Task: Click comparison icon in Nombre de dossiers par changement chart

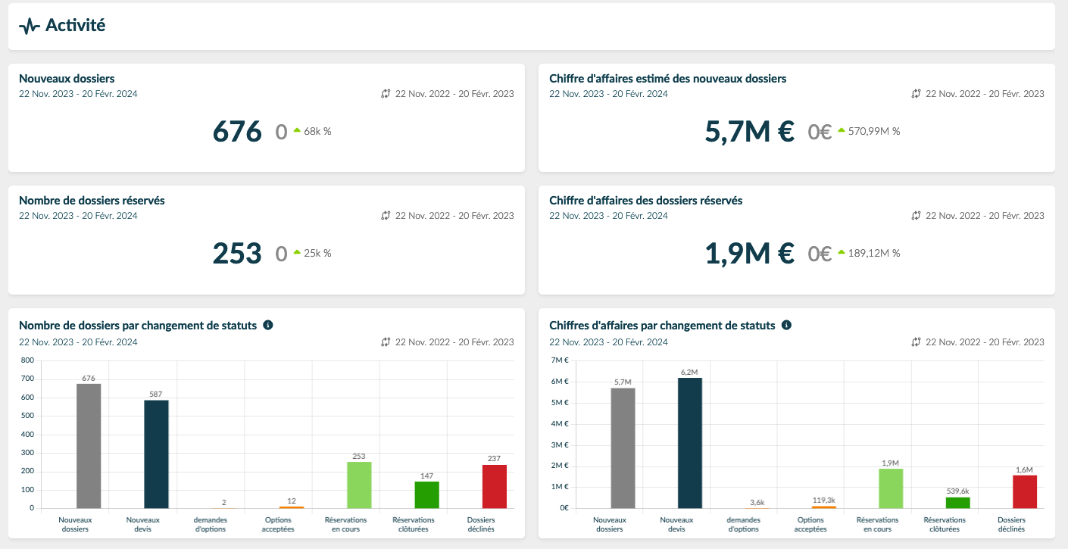Action: click(386, 342)
